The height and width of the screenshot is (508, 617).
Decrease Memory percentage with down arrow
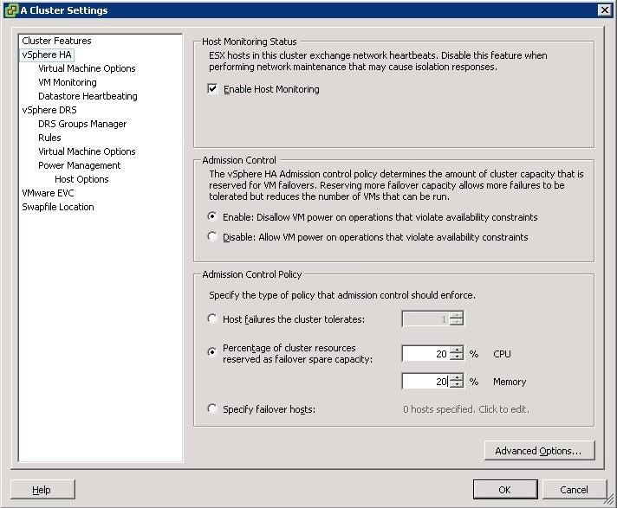(456, 384)
